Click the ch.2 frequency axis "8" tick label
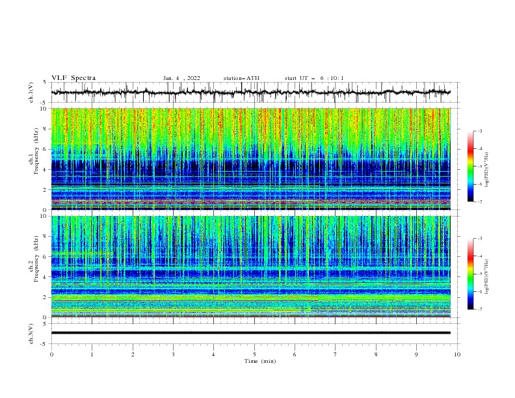This screenshot has height=398, width=515. click(46, 237)
